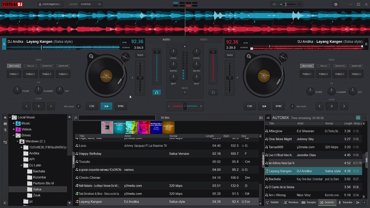
Task: Click SYNC button on deck B
Action: (x=279, y=106)
